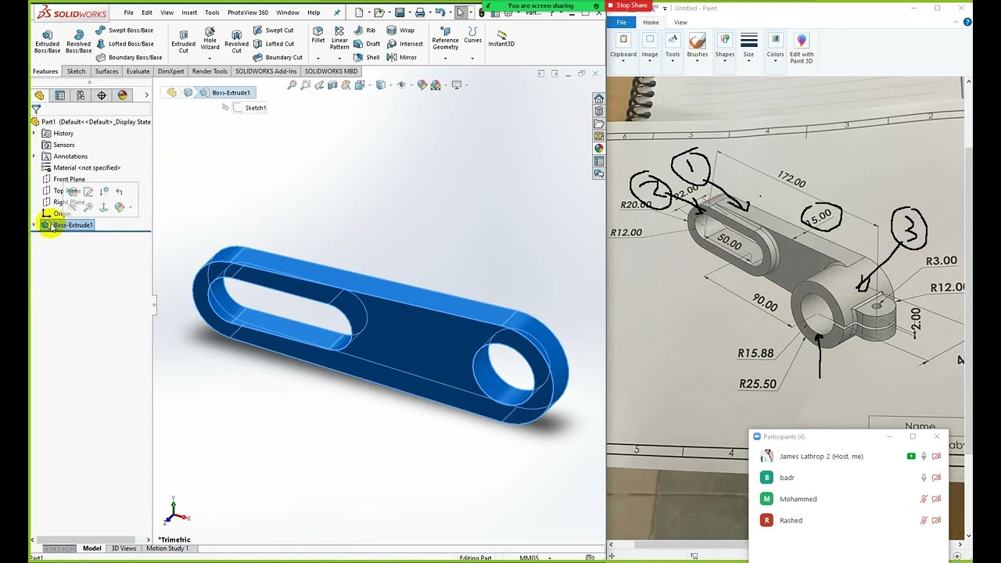This screenshot has width=1001, height=563.
Task: Select the Extruded Boss/Base tool
Action: (47, 41)
